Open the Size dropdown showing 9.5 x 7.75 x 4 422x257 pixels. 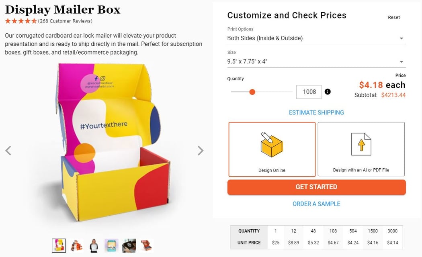[x=316, y=61]
